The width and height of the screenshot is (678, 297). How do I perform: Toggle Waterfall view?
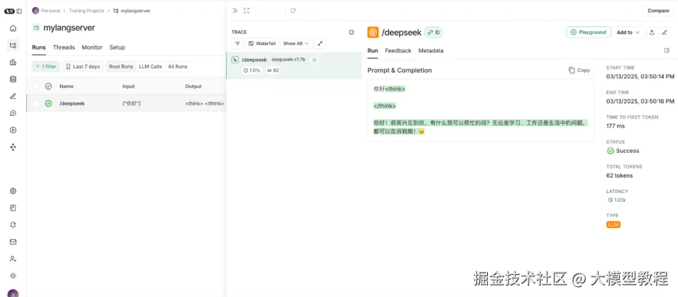(x=262, y=44)
